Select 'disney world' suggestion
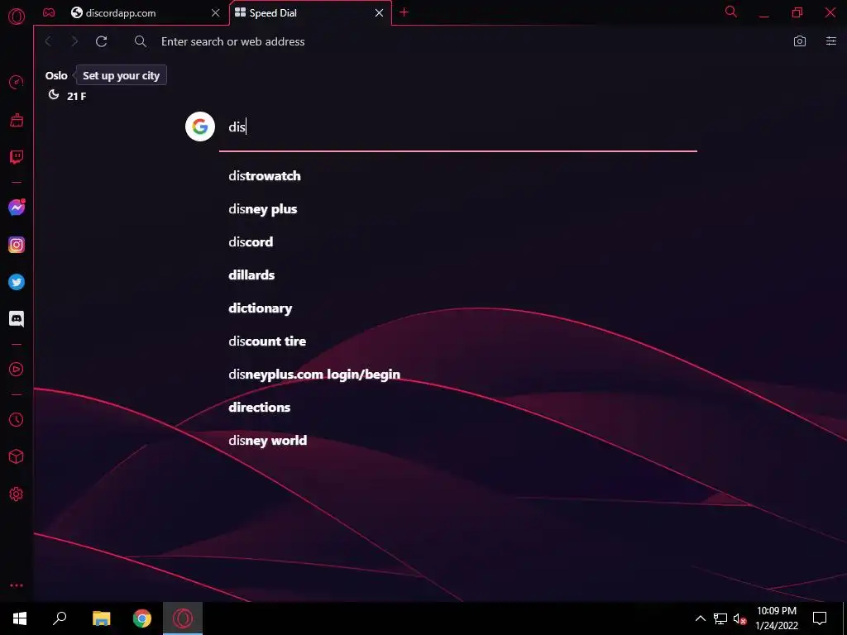This screenshot has width=847, height=635. [x=268, y=441]
